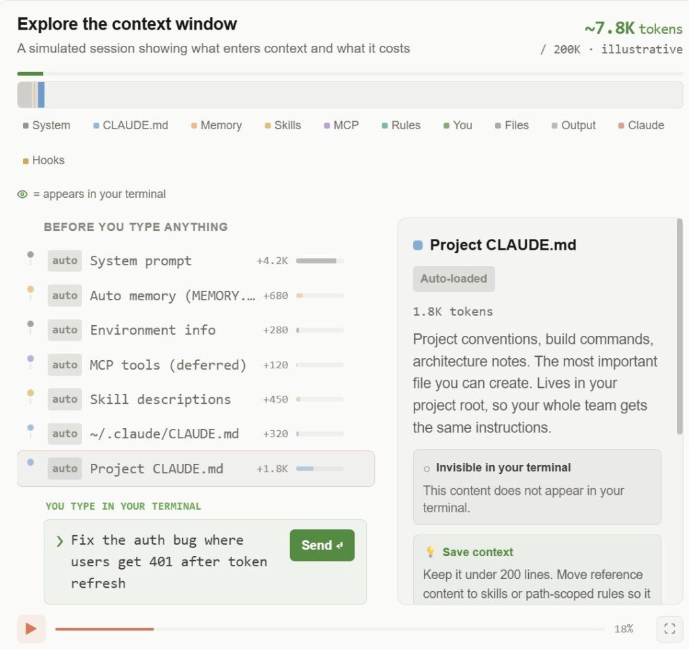Open fullscreen view with the expand icon
Screen dimensions: 689x649
[x=669, y=629]
